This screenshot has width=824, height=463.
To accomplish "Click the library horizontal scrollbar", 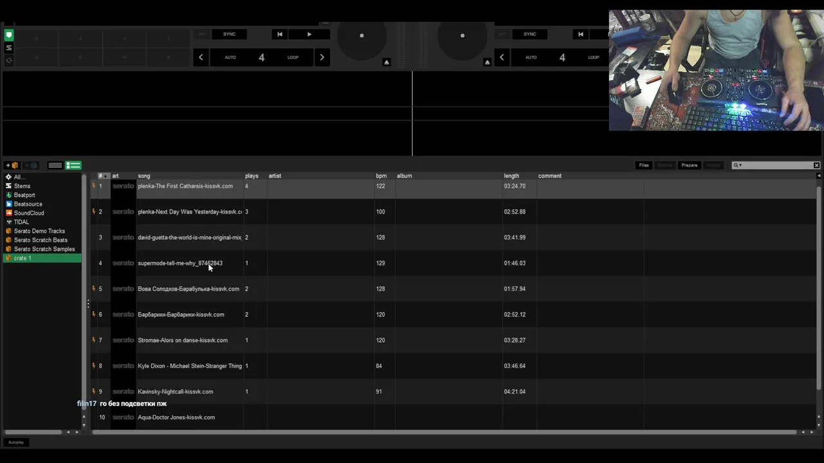I will coord(444,432).
